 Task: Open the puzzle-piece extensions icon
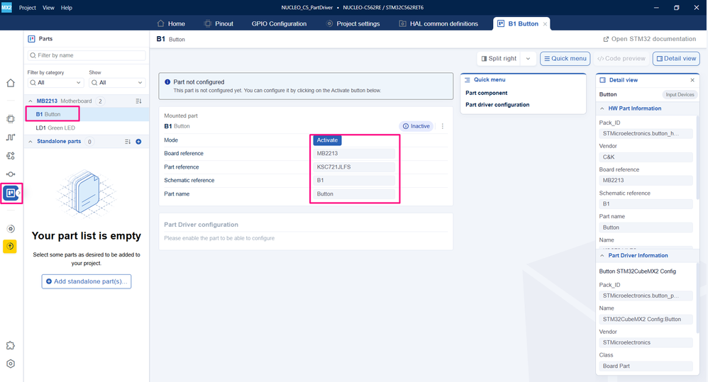[11, 345]
